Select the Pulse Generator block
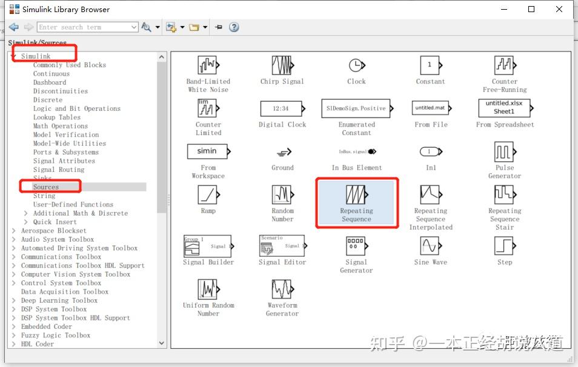This screenshot has height=367, width=578. click(x=505, y=152)
